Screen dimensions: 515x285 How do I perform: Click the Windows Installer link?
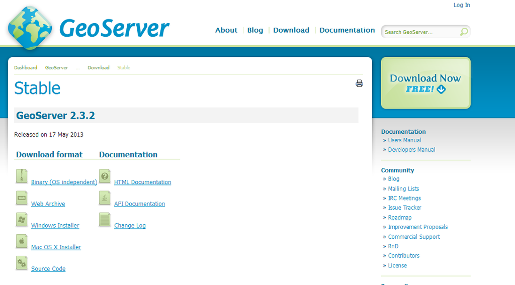(55, 225)
